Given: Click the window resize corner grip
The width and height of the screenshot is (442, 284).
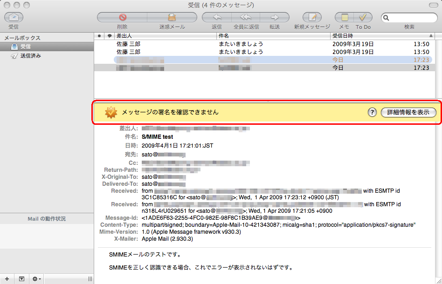Looking at the screenshot, I should 439,281.
